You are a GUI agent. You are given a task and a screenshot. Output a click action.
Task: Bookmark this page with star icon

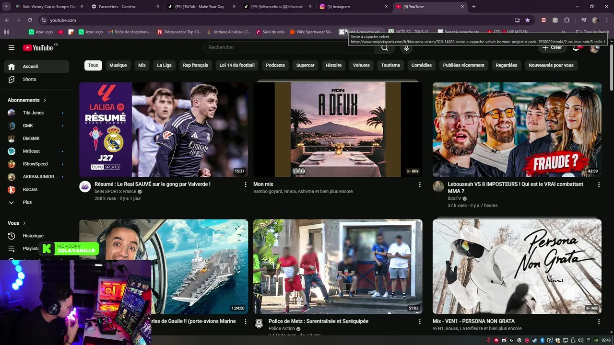[x=528, y=20]
